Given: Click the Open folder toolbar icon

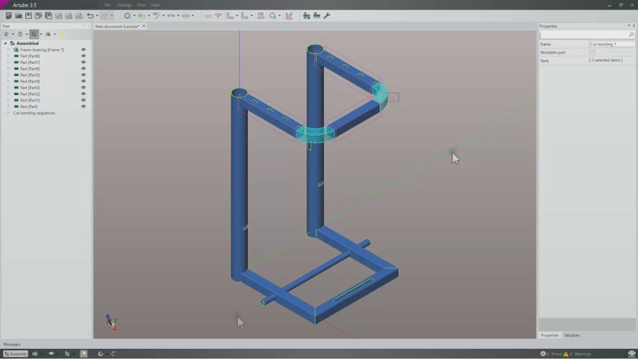Looking at the screenshot, I should point(19,15).
